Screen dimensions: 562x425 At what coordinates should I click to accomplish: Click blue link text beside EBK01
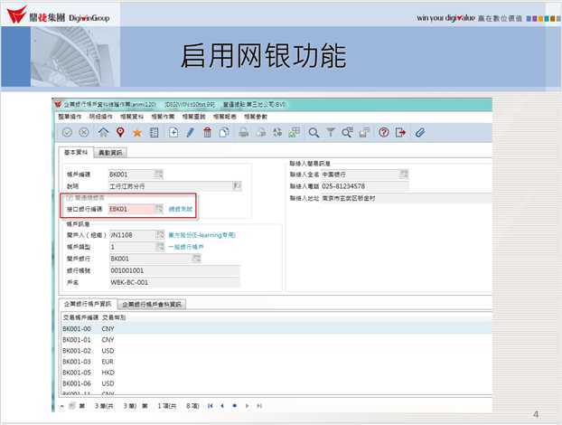(181, 209)
